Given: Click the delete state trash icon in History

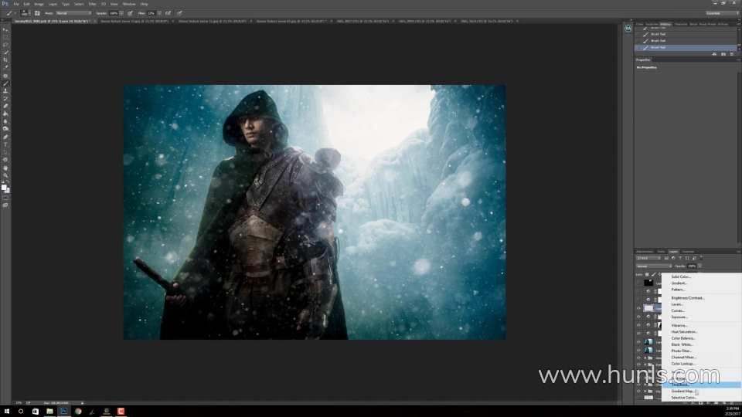Looking at the screenshot, I should pos(733,54).
